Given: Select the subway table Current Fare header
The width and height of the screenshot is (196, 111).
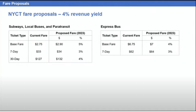Looking at the screenshot, I should click(x=39, y=36).
